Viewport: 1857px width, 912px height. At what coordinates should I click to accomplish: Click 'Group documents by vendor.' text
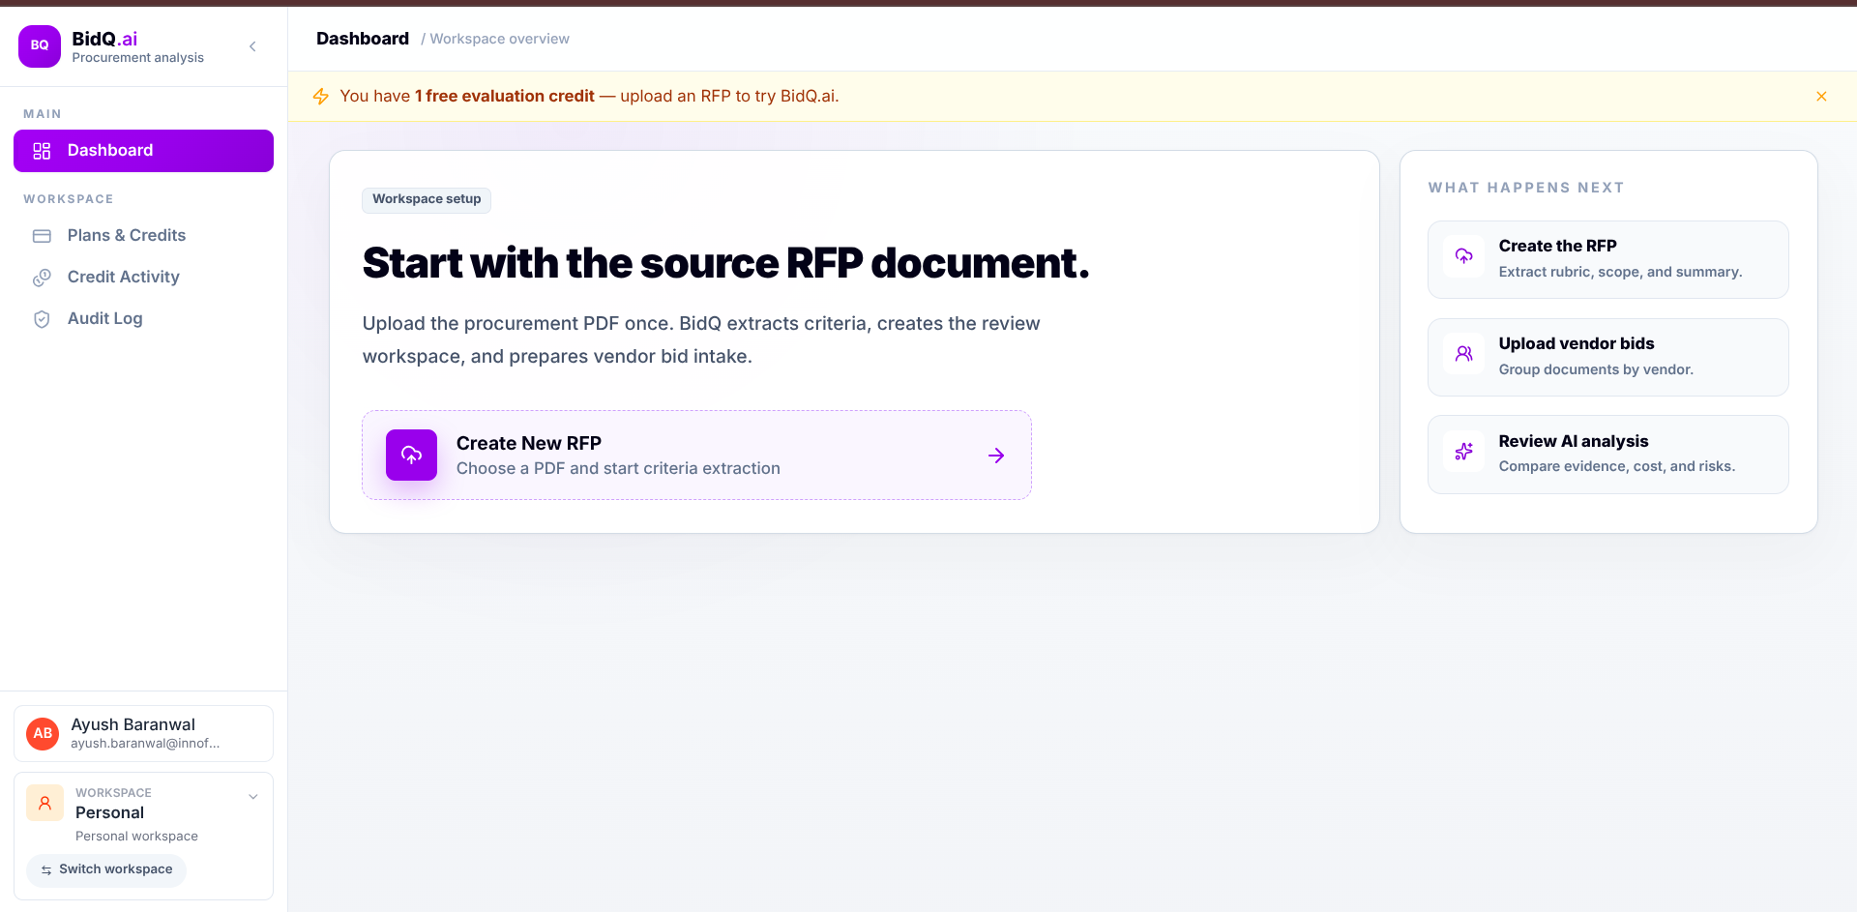(x=1596, y=370)
